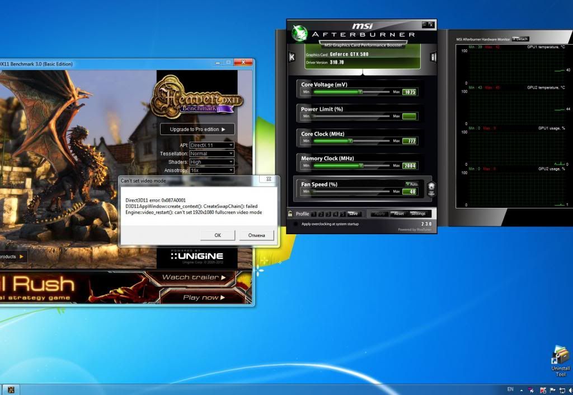Open the Afterburner information i icon
Viewport: 573px width, 395px height.
433,57
